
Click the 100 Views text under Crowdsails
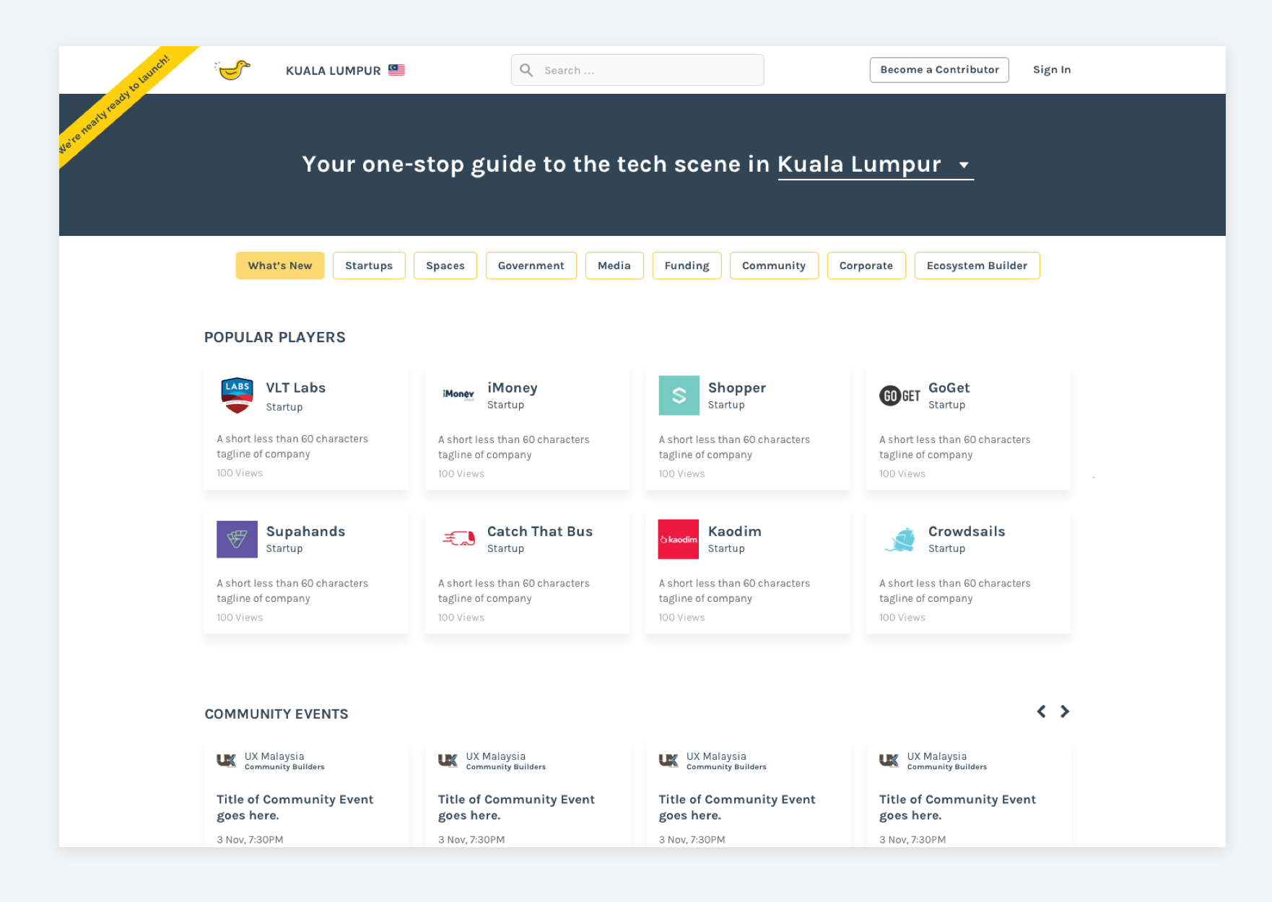902,618
